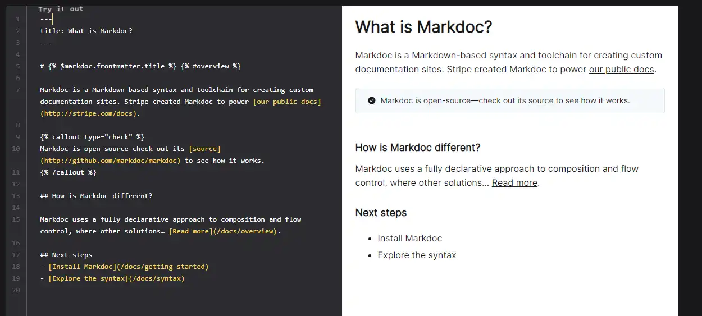Click the 'How is Markdoc different?' preview heading
Screen dimensions: 702x316
pos(418,148)
